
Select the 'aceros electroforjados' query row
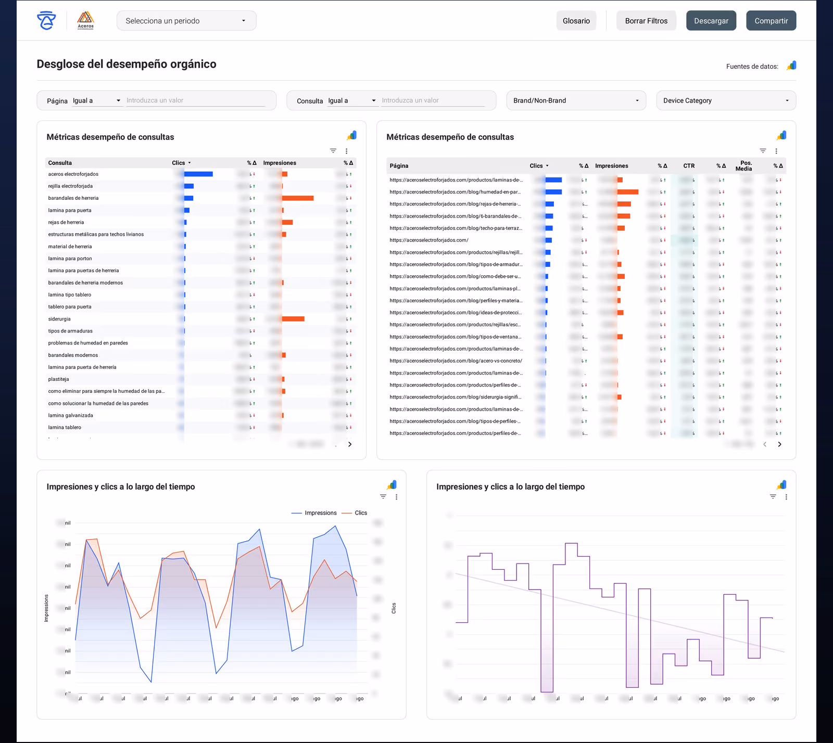point(202,174)
